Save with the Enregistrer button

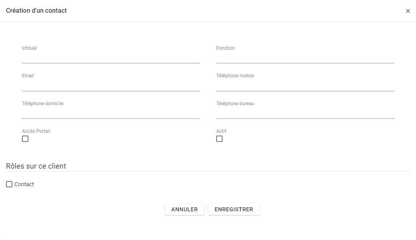point(234,209)
